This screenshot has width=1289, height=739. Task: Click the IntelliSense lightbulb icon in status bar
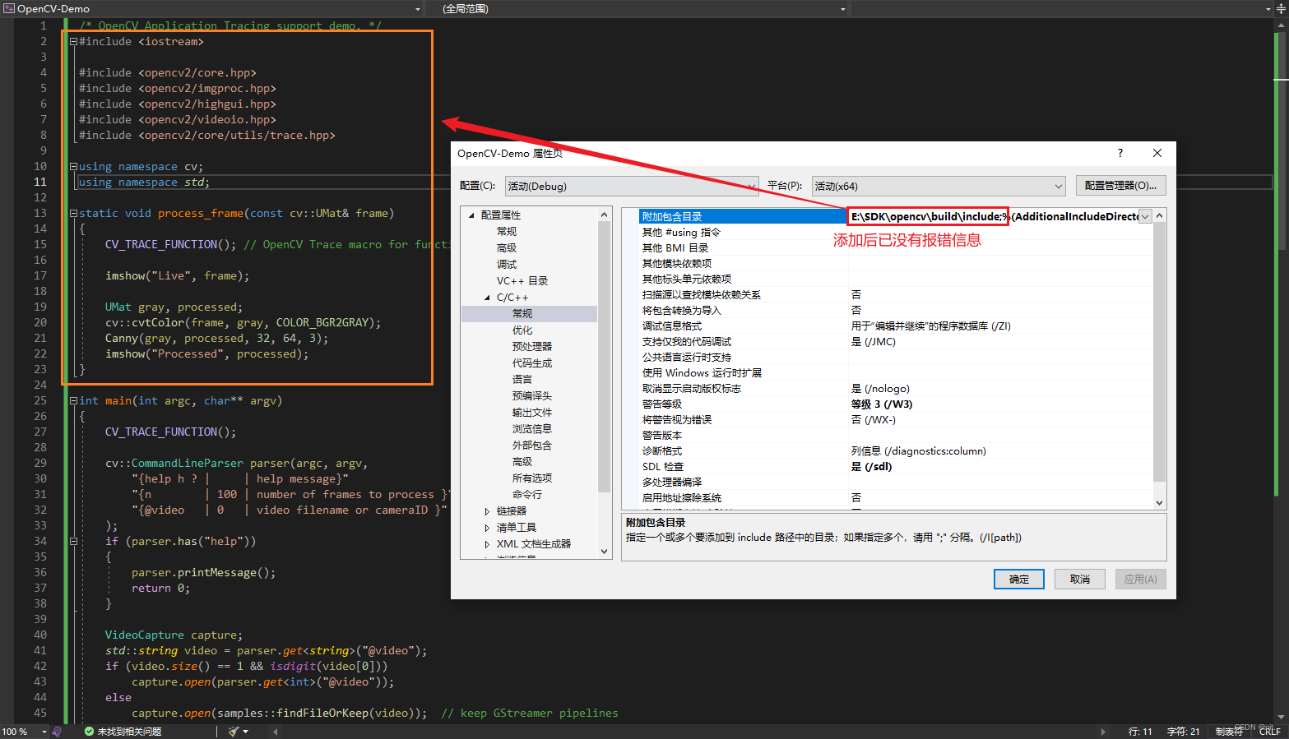click(56, 732)
